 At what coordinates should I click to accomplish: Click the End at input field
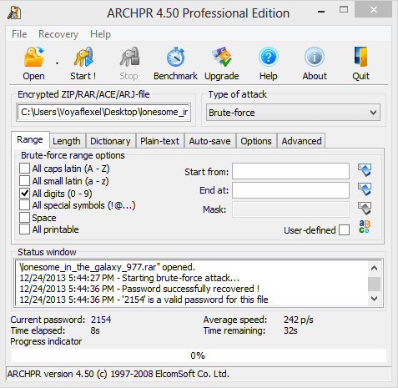point(290,190)
